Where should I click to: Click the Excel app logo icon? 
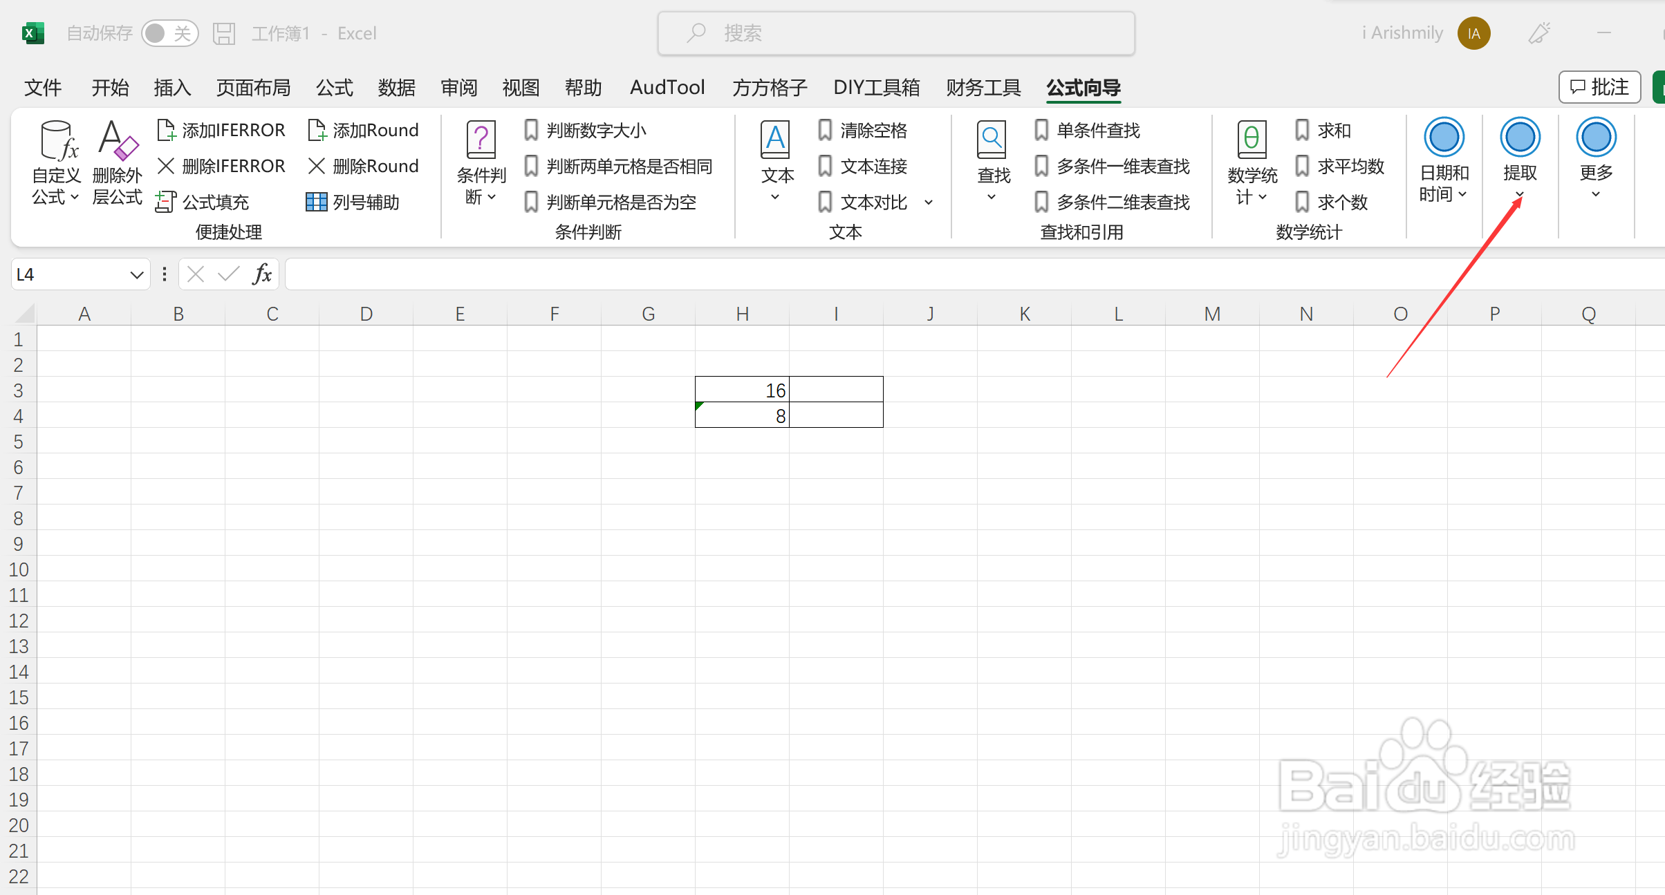(x=32, y=33)
